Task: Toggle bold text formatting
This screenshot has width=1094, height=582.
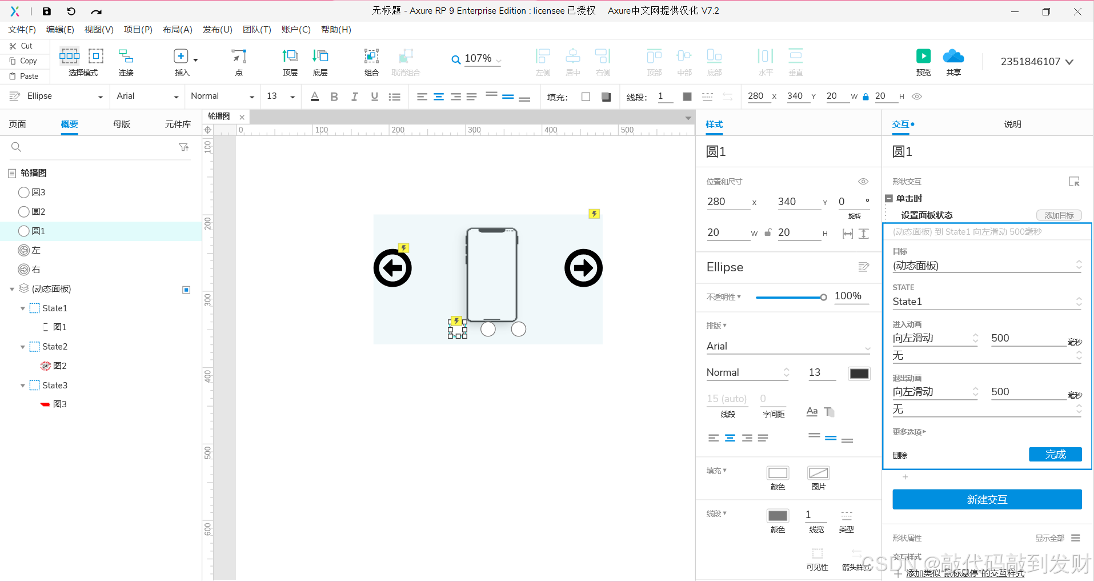Action: click(334, 97)
